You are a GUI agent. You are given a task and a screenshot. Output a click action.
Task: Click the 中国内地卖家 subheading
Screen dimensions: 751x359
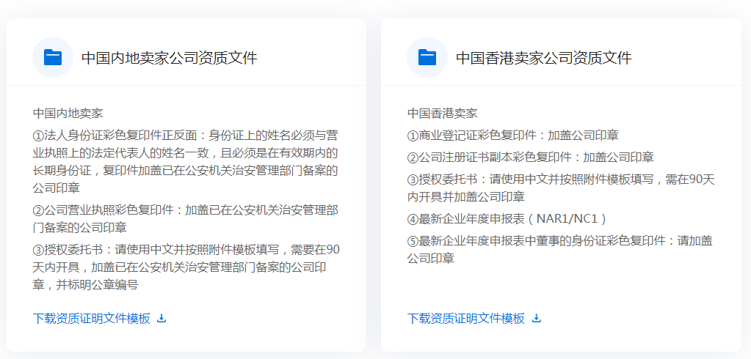[68, 113]
